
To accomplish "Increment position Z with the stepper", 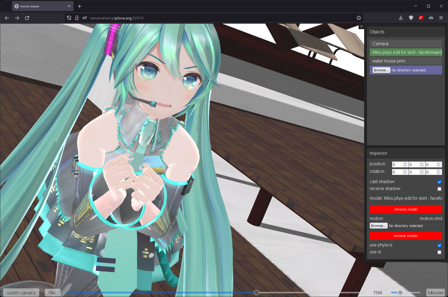I will pos(439,163).
